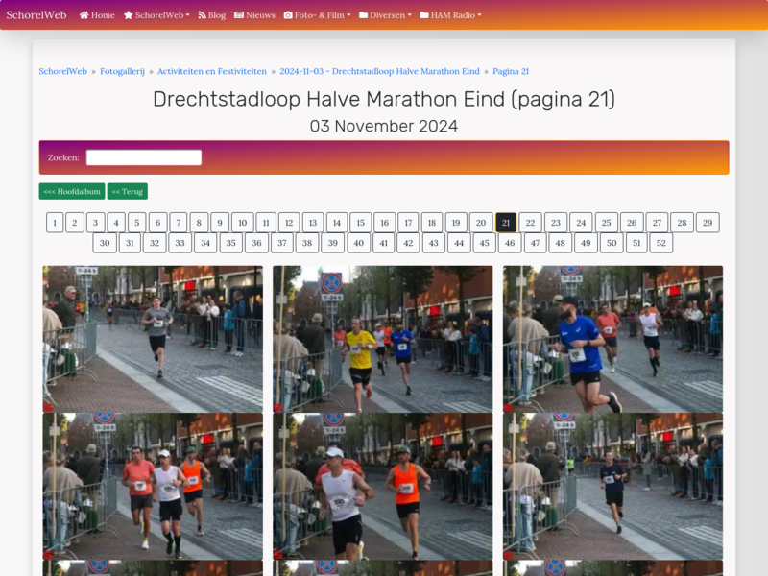Open the Home menu item
The image size is (768, 576).
pos(97,15)
